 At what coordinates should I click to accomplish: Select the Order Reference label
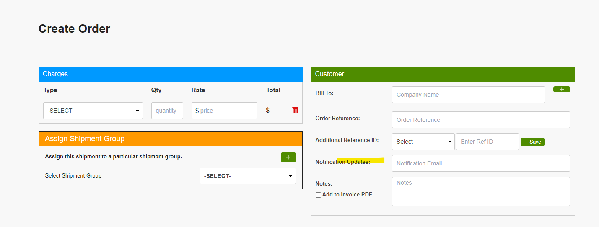pyautogui.click(x=338, y=118)
